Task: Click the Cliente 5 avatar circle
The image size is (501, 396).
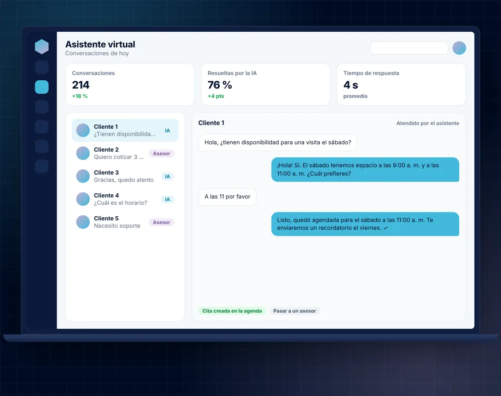Action: click(83, 222)
